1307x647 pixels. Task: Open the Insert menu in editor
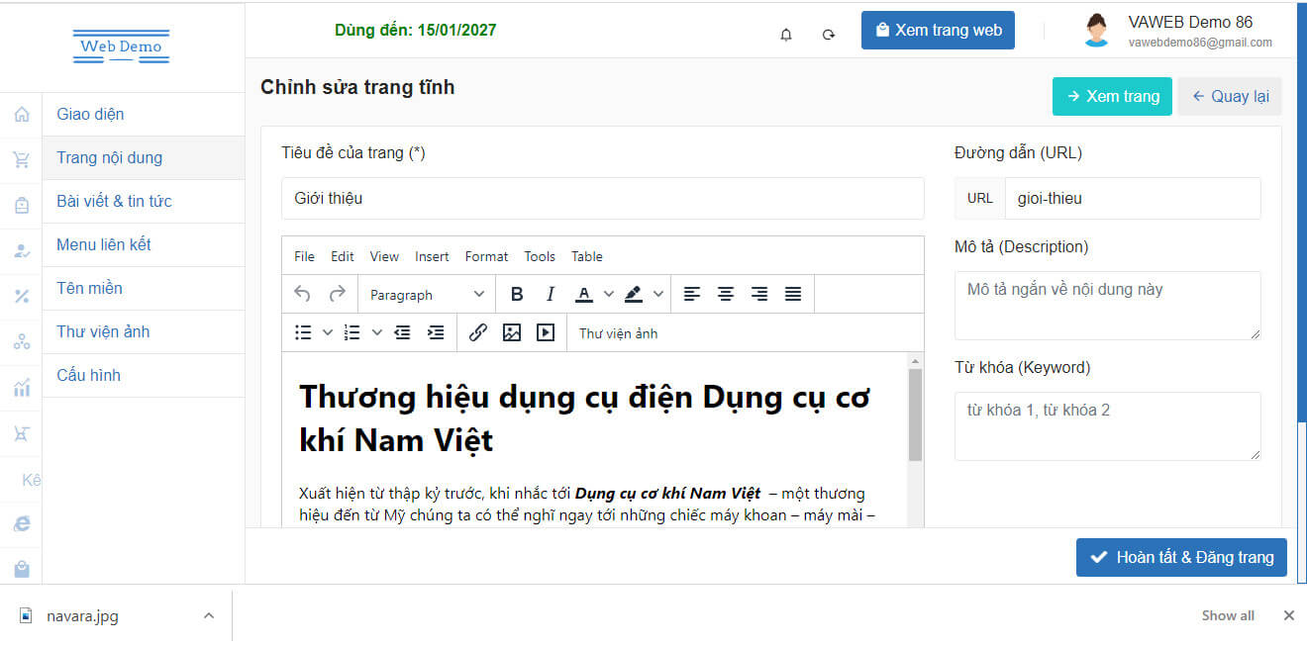tap(432, 256)
